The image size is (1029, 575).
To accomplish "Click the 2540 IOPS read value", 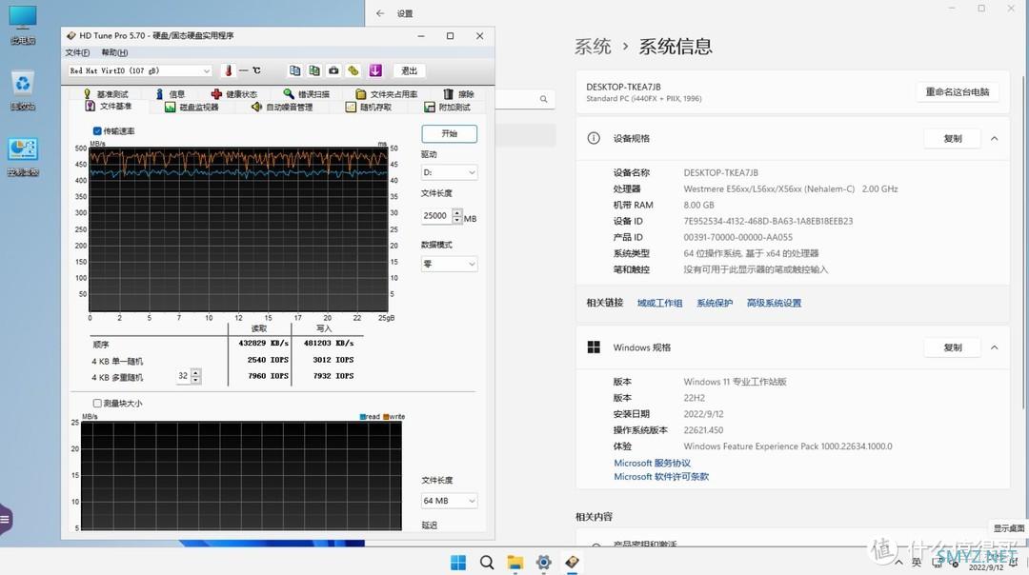I will pos(268,360).
